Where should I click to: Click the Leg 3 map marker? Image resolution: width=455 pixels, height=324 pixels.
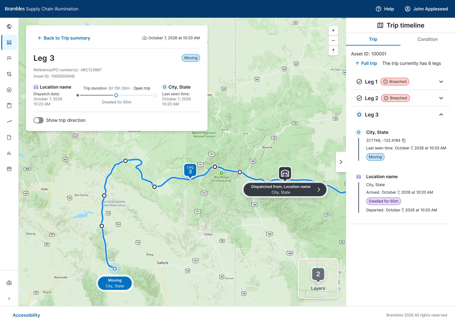pos(190,170)
